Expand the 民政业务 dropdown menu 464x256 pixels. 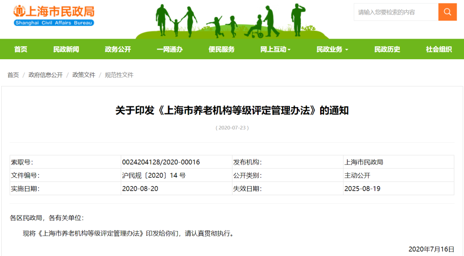(x=332, y=49)
